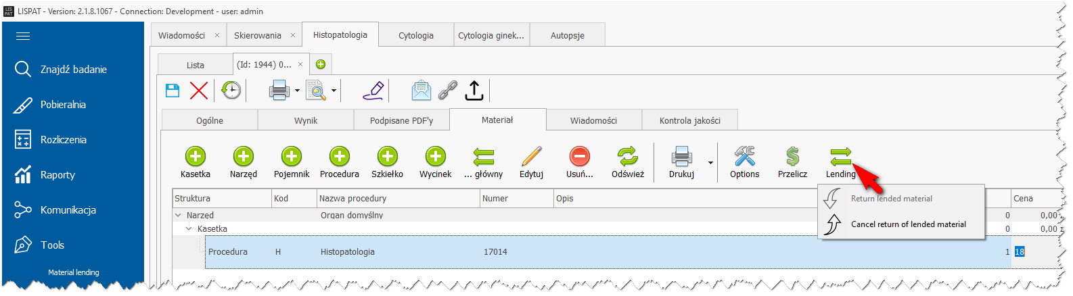Collapse the Kasetka tree node
This screenshot has height=296, width=1073.
[189, 229]
